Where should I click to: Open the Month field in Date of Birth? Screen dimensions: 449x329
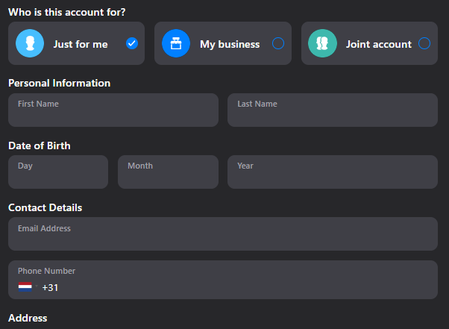(168, 172)
